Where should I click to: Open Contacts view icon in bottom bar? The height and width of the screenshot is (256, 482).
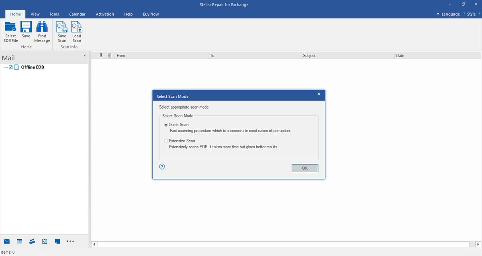point(32,241)
